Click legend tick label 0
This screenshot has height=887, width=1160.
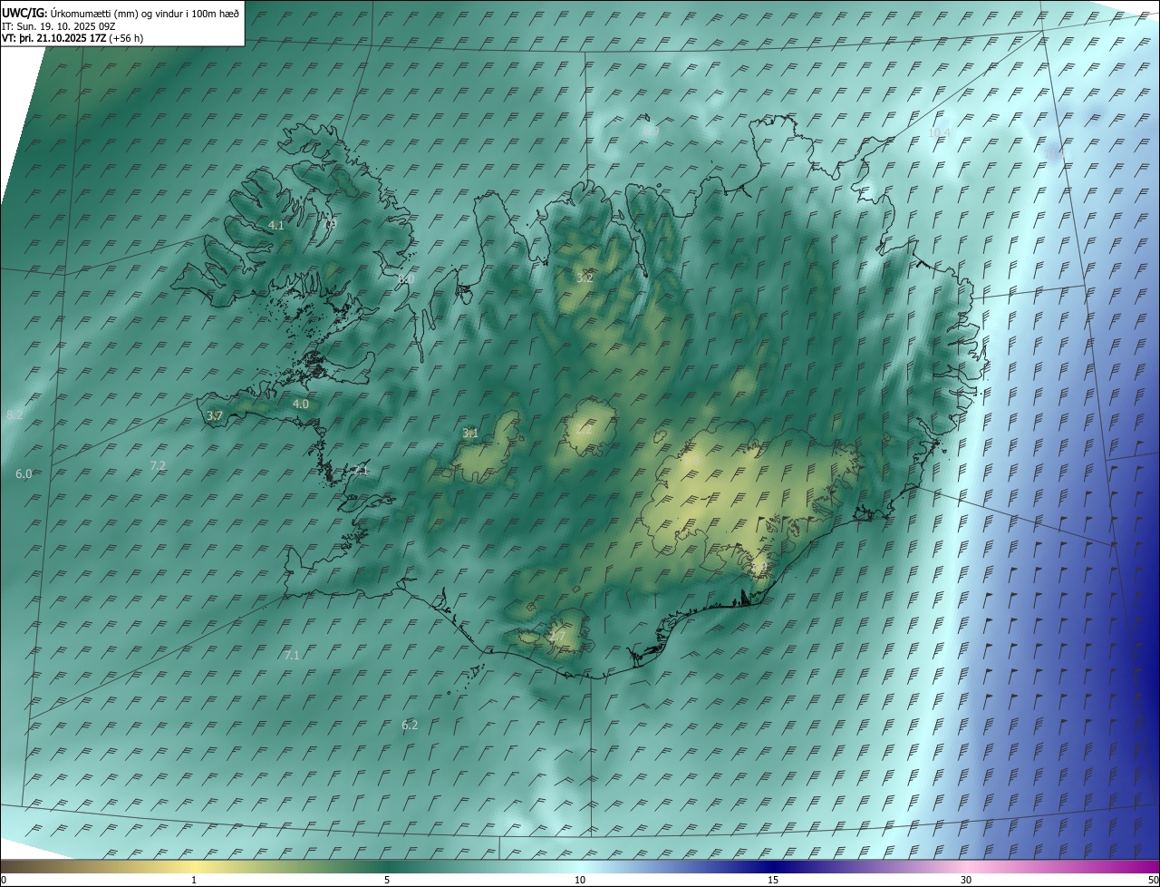tap(4, 880)
